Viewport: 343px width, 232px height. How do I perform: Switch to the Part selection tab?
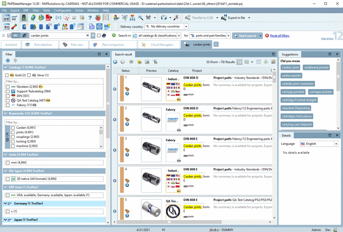(x=40, y=45)
